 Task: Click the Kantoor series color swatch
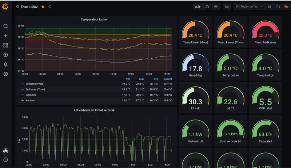[x=23, y=101]
